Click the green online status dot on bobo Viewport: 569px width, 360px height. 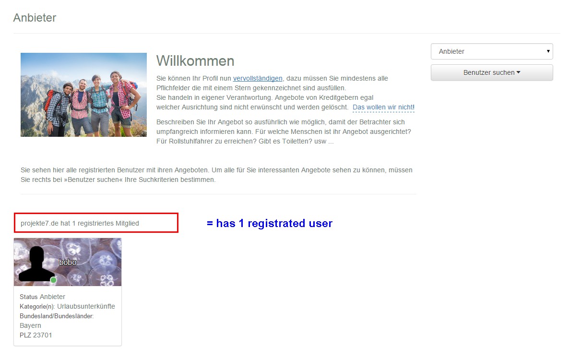tap(53, 280)
